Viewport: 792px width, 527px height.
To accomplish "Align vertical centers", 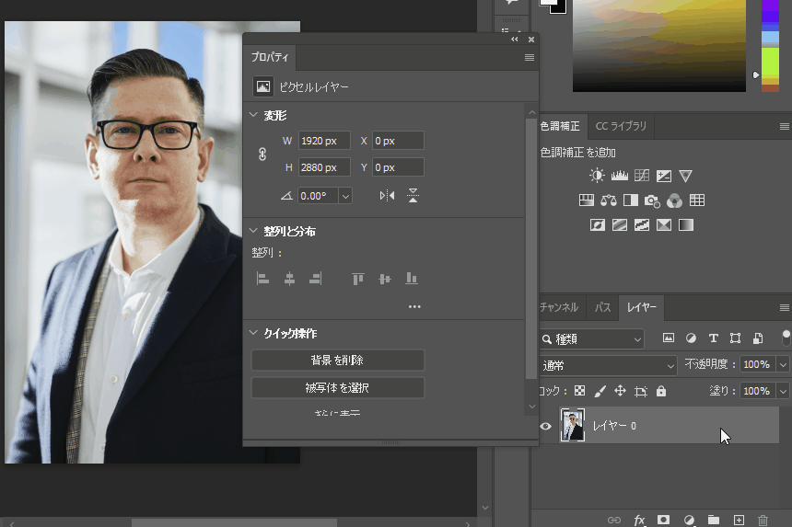I will pos(385,279).
